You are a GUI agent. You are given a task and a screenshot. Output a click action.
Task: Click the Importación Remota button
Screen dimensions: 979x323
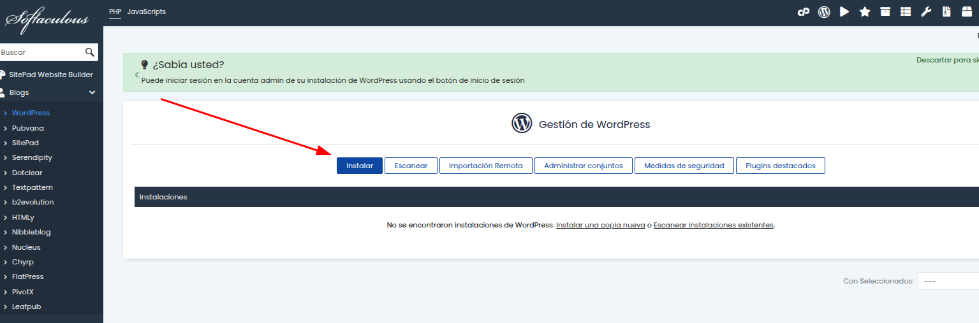(486, 166)
